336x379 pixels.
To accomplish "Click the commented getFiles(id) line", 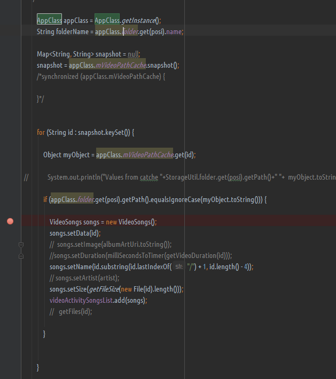I will tap(71, 311).
